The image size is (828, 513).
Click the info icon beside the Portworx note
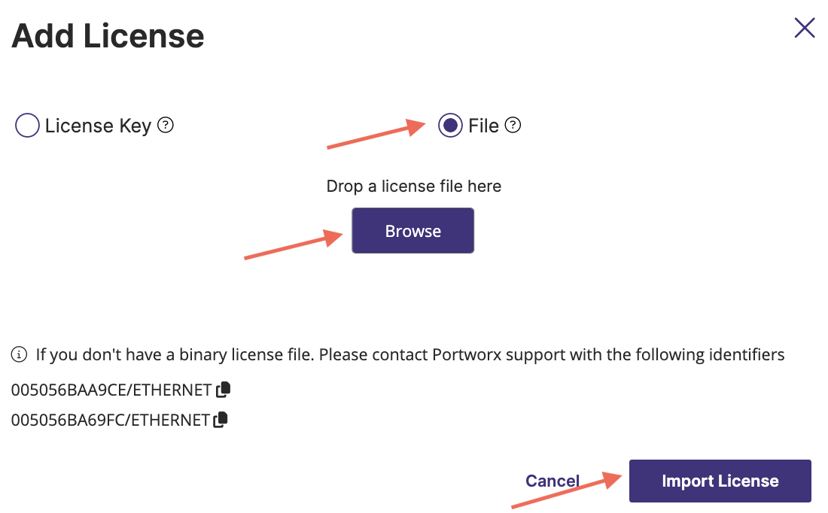(20, 354)
